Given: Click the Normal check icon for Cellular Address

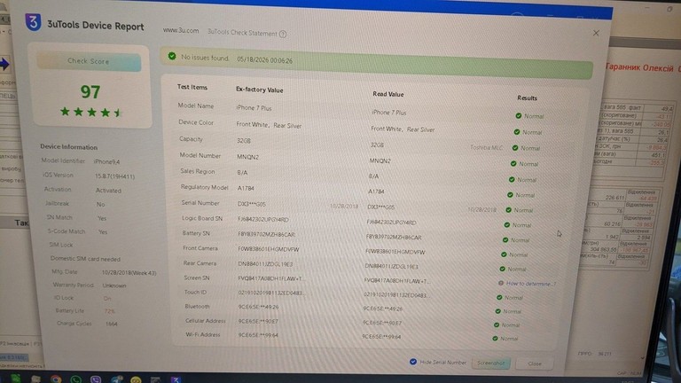Looking at the screenshot, I should (x=497, y=324).
